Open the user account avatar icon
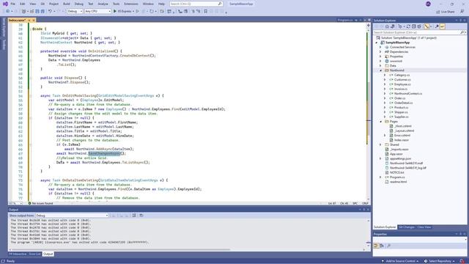The width and height of the screenshot is (469, 264). 428,4
